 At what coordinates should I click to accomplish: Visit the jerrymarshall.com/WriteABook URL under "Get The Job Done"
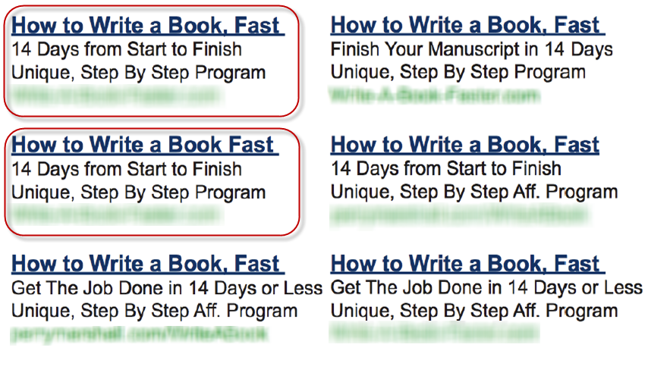click(x=140, y=334)
